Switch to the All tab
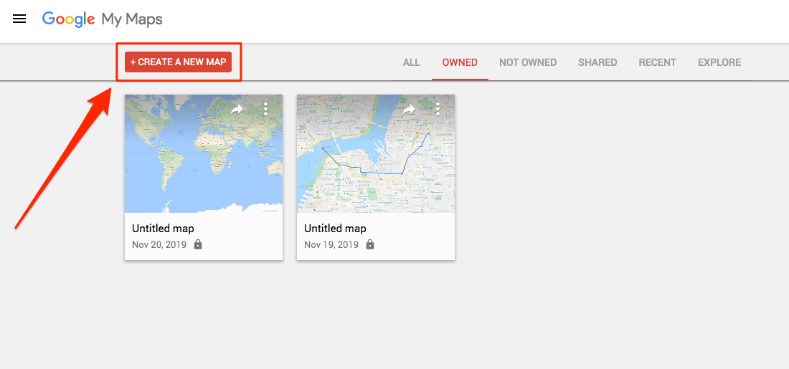The image size is (789, 369). 411,63
